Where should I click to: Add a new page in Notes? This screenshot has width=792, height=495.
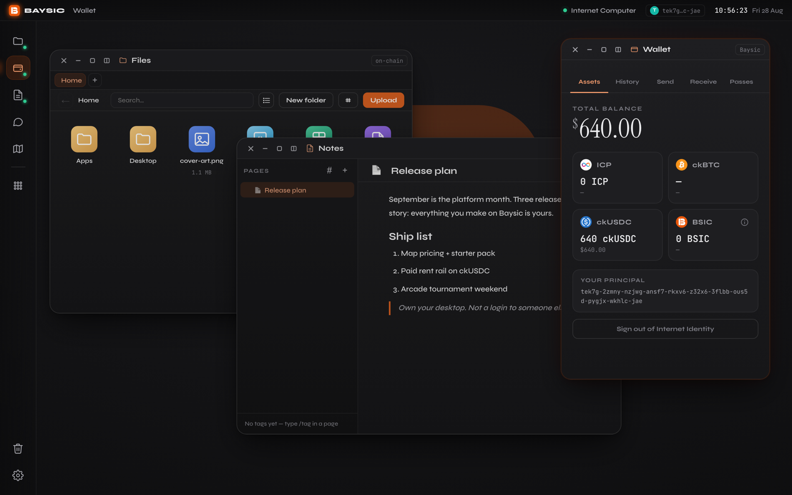345,170
